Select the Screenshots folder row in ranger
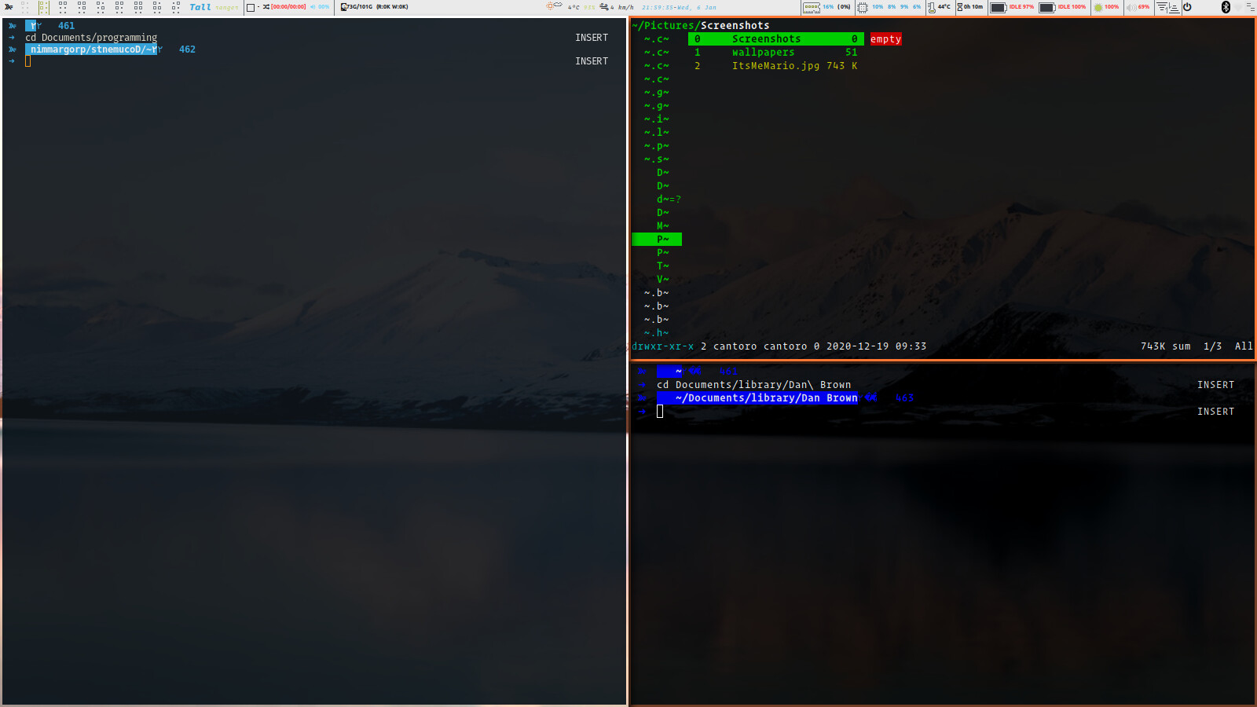 (x=776, y=38)
